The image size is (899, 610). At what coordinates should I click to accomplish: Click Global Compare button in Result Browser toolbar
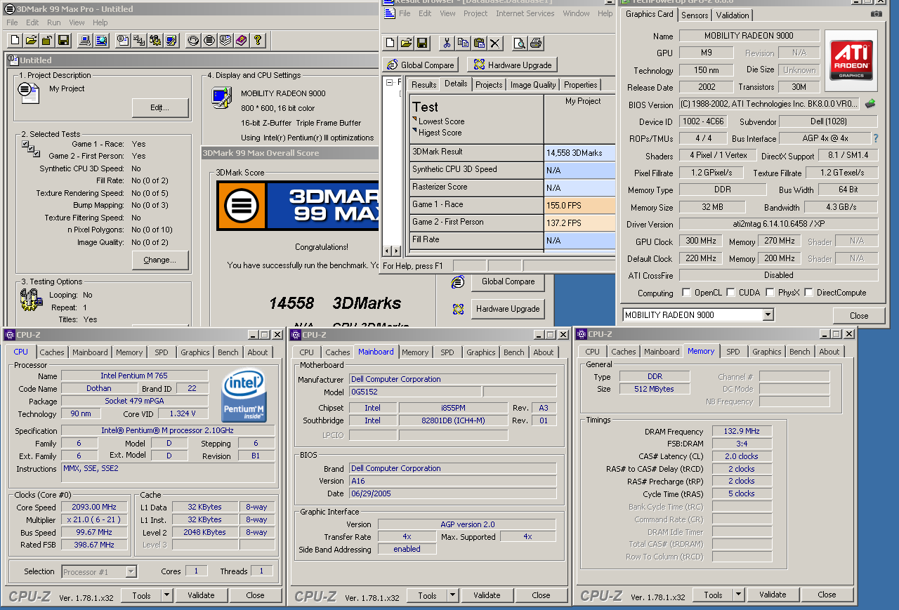point(421,65)
